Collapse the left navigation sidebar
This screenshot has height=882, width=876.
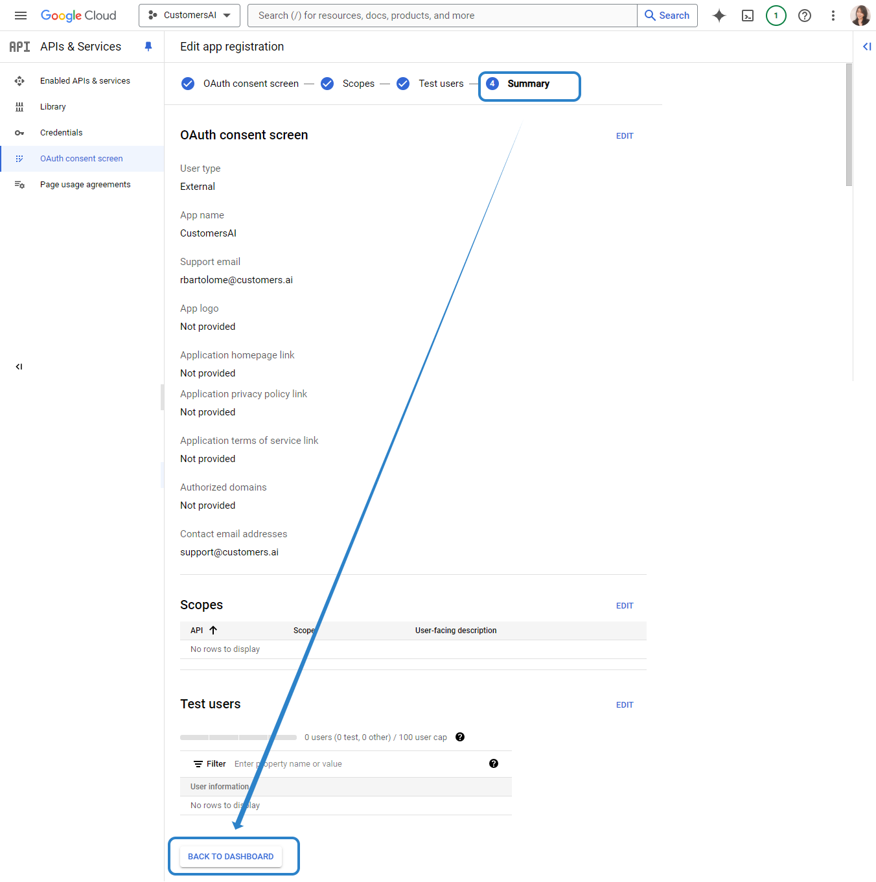pyautogui.click(x=19, y=367)
